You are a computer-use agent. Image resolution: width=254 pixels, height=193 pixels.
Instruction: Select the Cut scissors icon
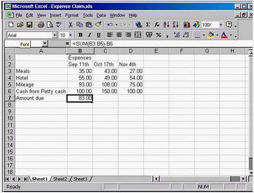(70, 25)
